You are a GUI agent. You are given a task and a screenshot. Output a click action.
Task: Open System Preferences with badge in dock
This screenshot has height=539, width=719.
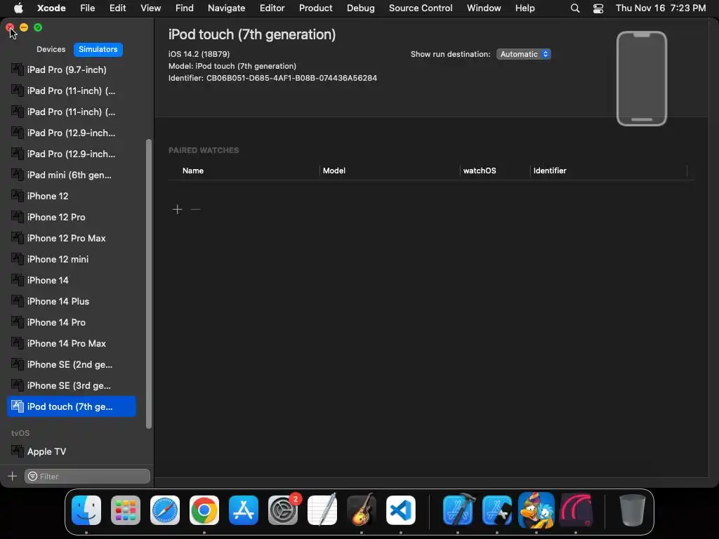[x=283, y=510]
